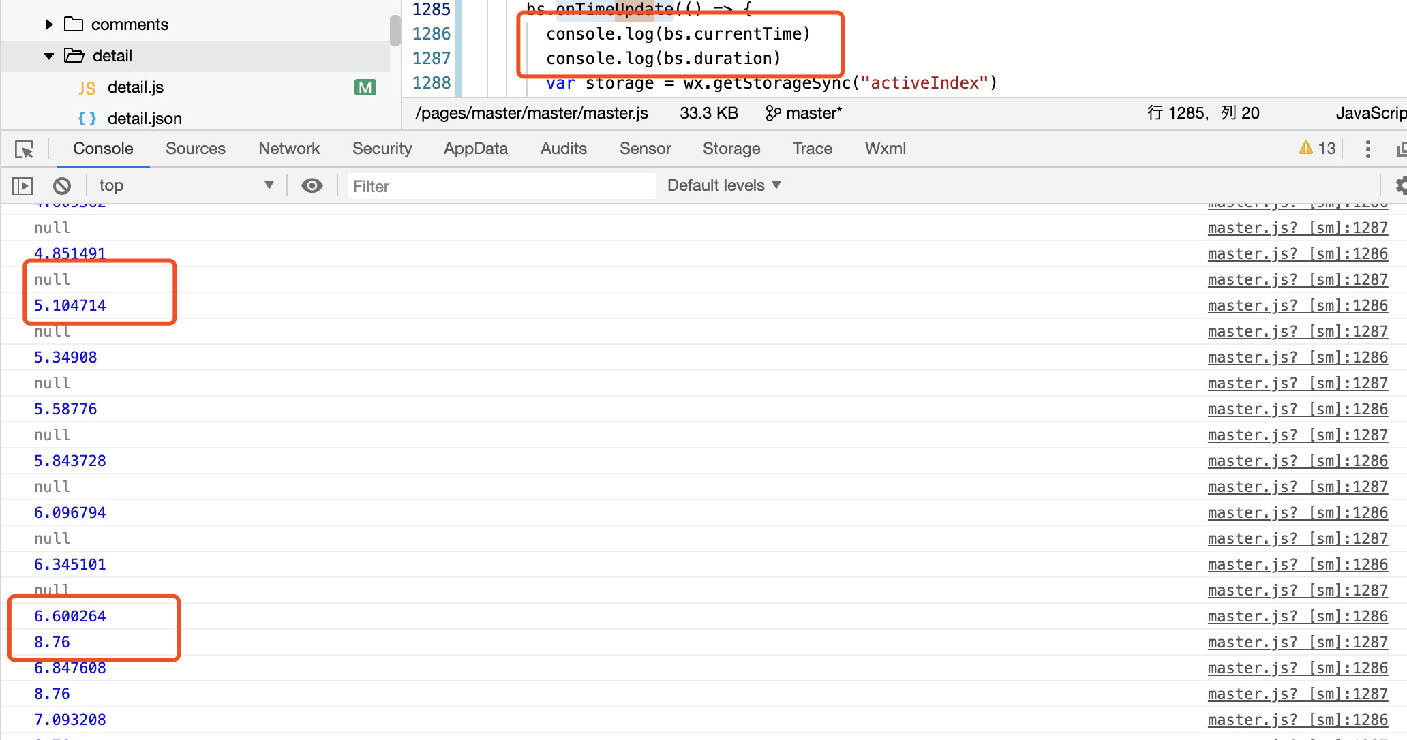Image resolution: width=1407 pixels, height=740 pixels.
Task: Switch to the Network tab
Action: pos(289,149)
